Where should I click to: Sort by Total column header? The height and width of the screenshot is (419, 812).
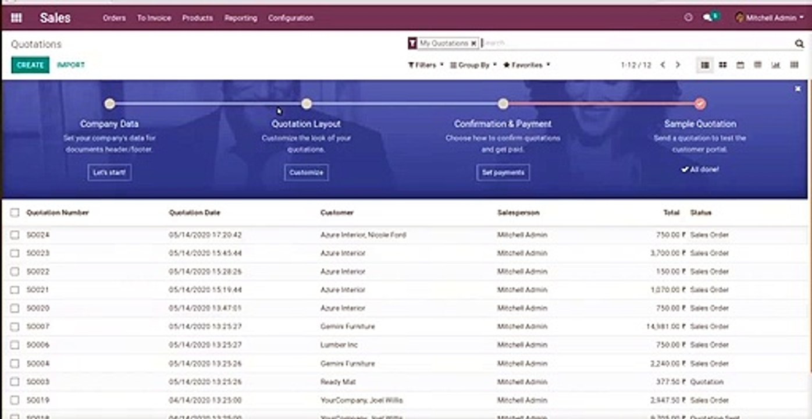tap(671, 213)
